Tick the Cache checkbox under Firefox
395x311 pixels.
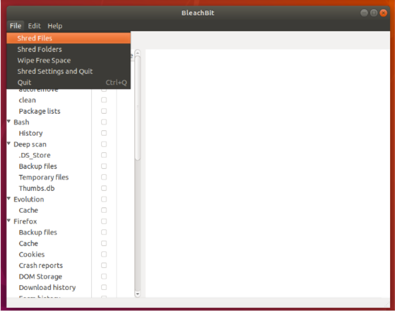pyautogui.click(x=104, y=243)
